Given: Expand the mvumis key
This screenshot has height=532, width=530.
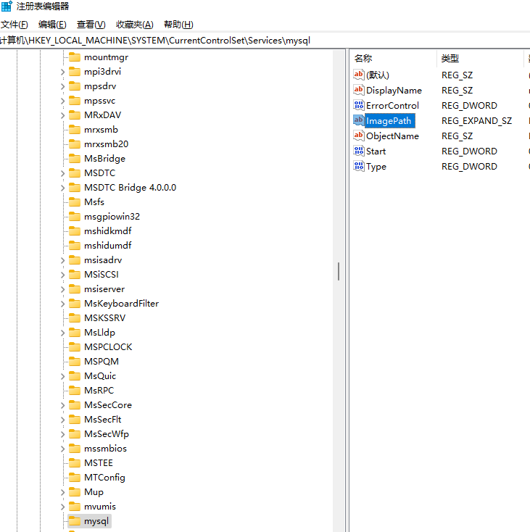Looking at the screenshot, I should 63,507.
